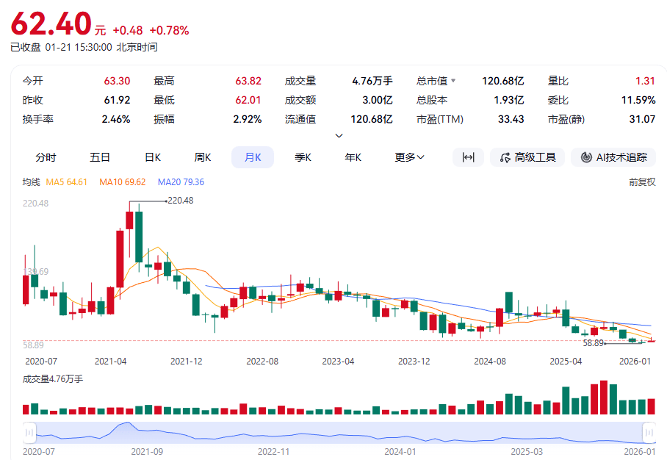667x460 pixels.
Task: Select the 月K candlestick tab
Action: [253, 157]
